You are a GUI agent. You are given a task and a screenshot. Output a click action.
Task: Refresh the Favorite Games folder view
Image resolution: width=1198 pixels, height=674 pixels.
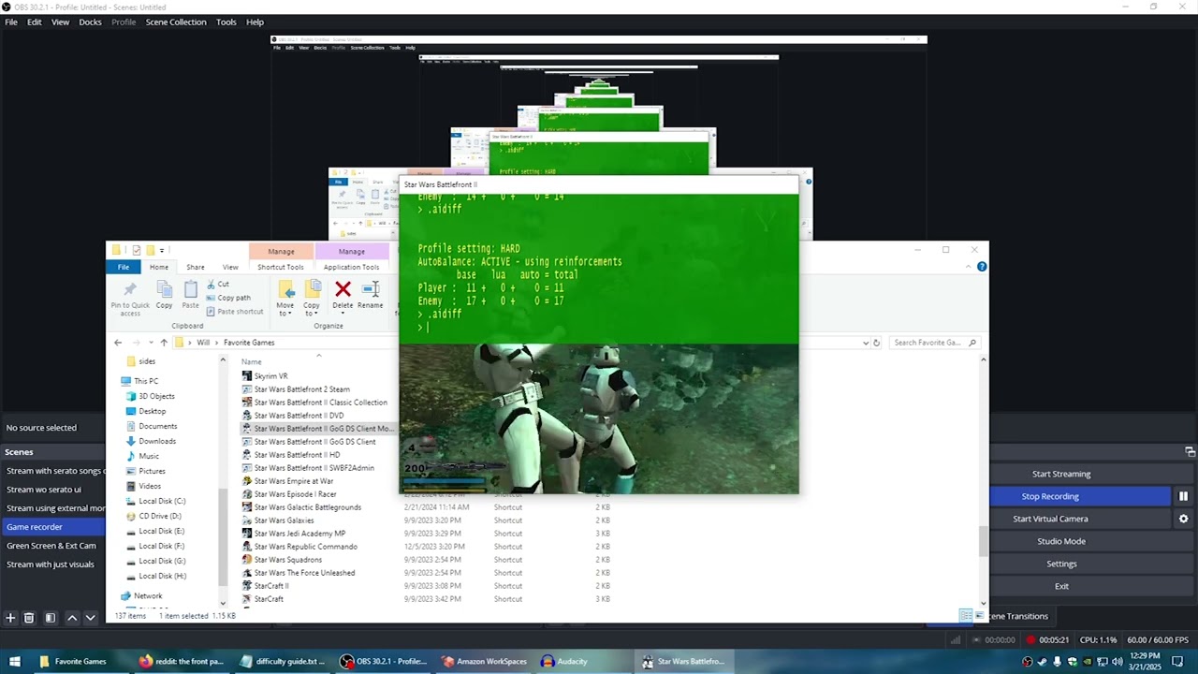tap(876, 343)
